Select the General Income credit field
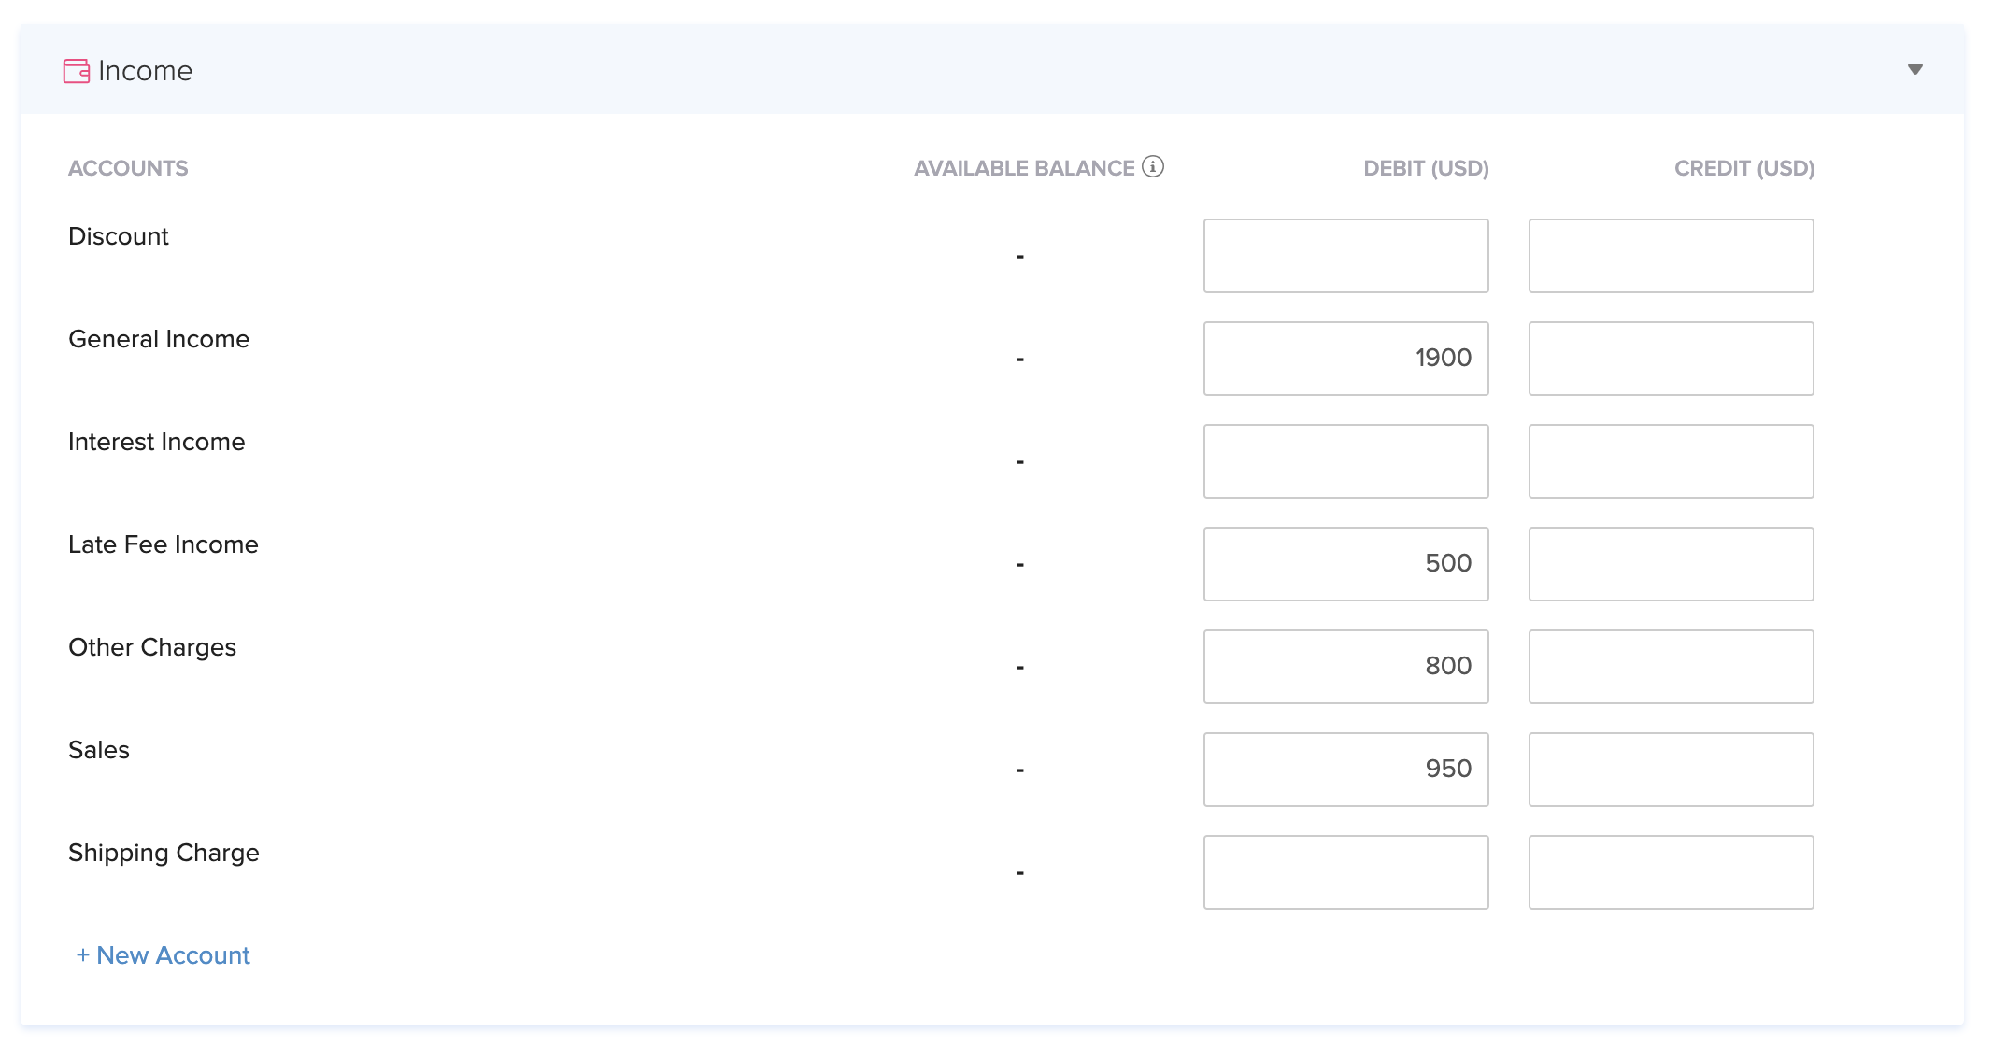Viewport: 1992px width, 1046px height. (1671, 358)
